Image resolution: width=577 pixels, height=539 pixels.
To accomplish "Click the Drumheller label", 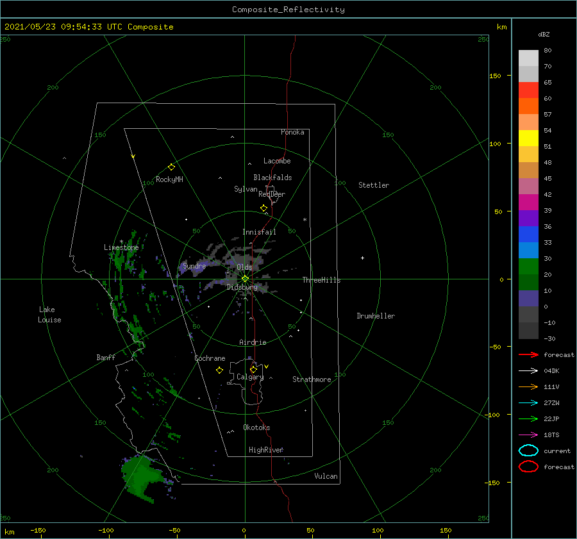I will tap(376, 316).
